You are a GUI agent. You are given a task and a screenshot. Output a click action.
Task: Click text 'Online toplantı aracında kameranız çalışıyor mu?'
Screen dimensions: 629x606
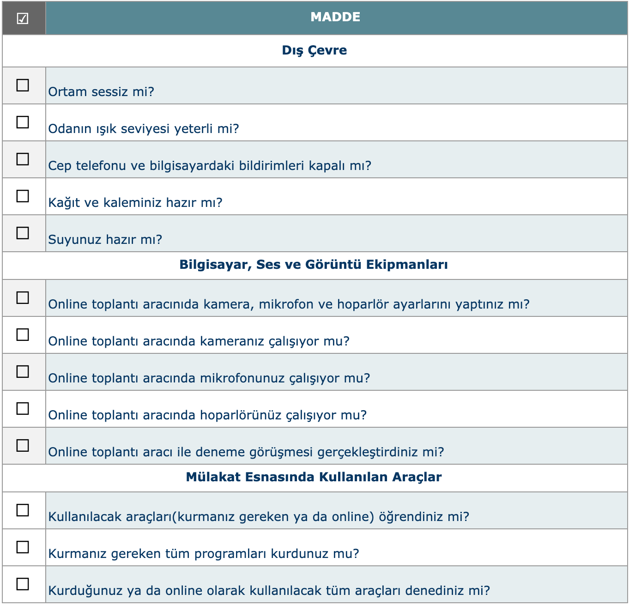pyautogui.click(x=199, y=341)
